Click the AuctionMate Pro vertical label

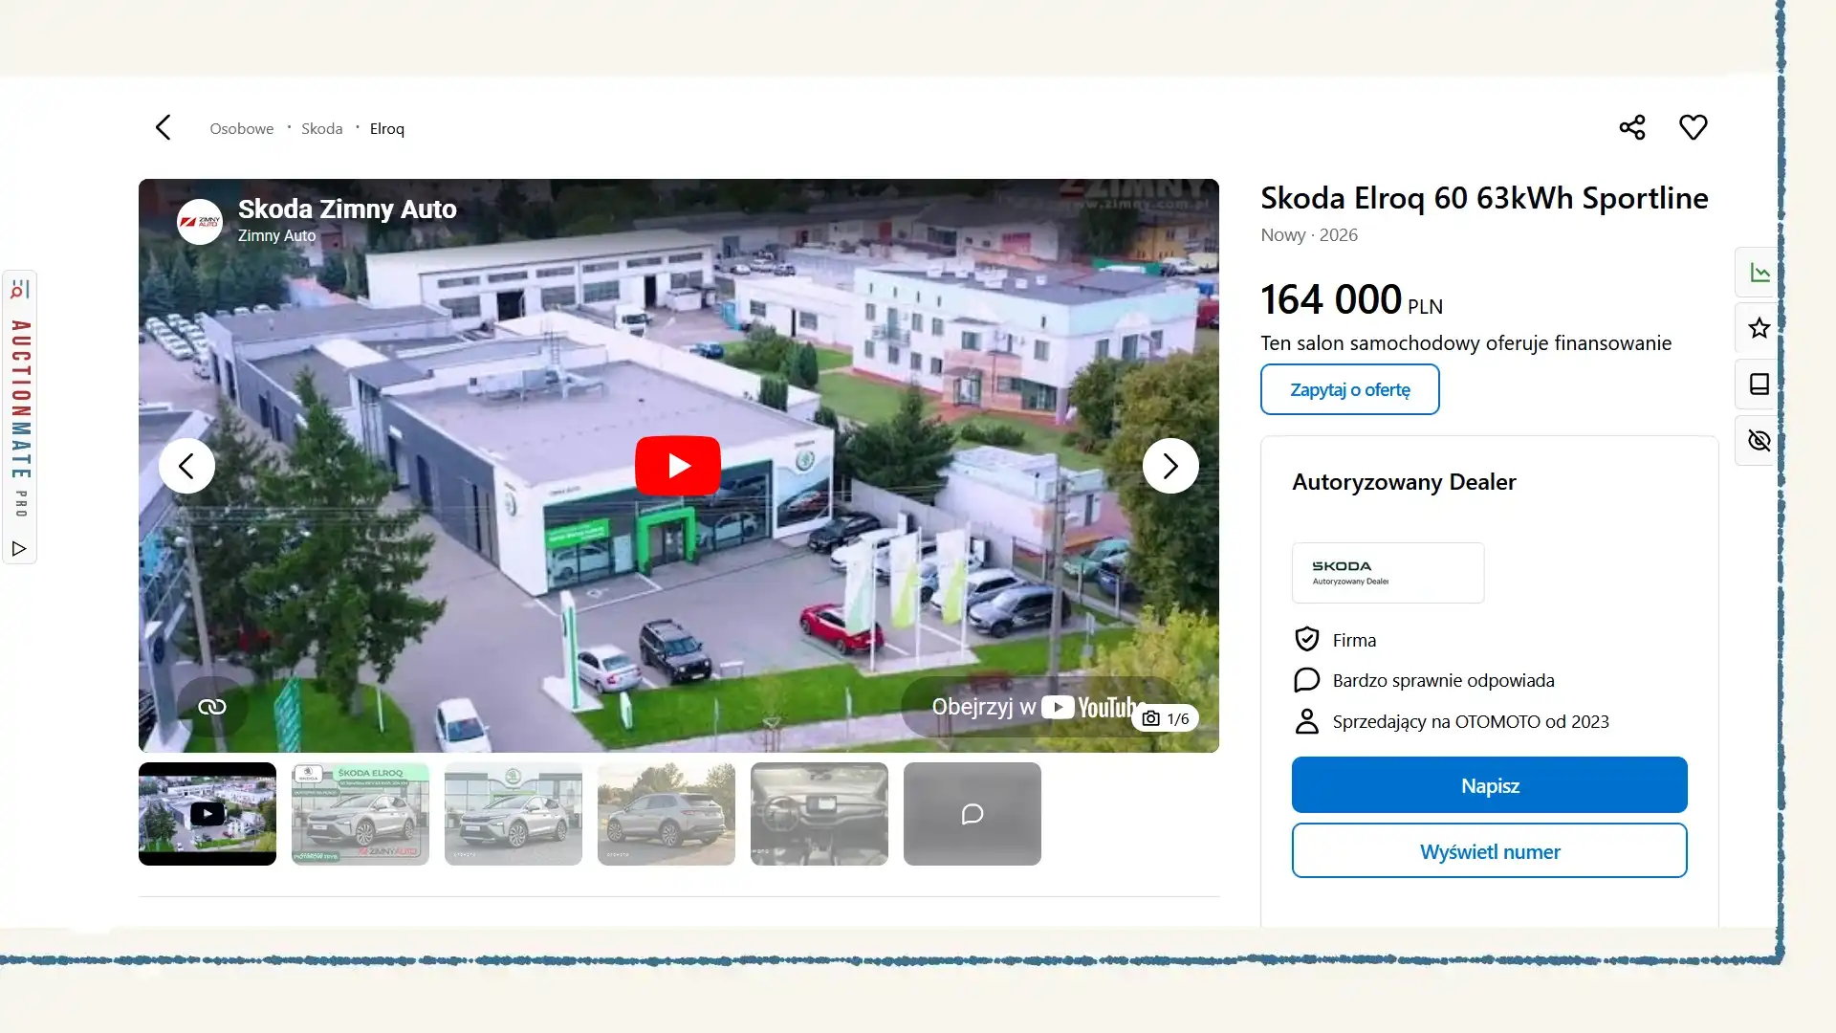pyautogui.click(x=20, y=418)
